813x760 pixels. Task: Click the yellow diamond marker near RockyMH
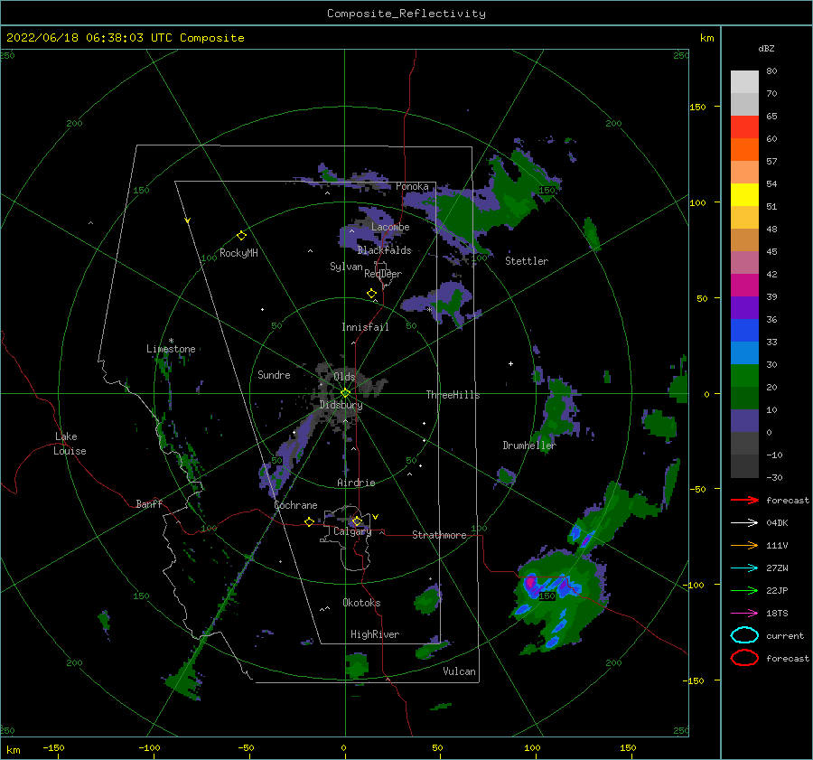click(241, 236)
